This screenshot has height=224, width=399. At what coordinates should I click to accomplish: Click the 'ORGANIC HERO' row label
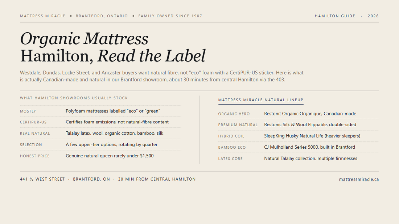point(234,114)
